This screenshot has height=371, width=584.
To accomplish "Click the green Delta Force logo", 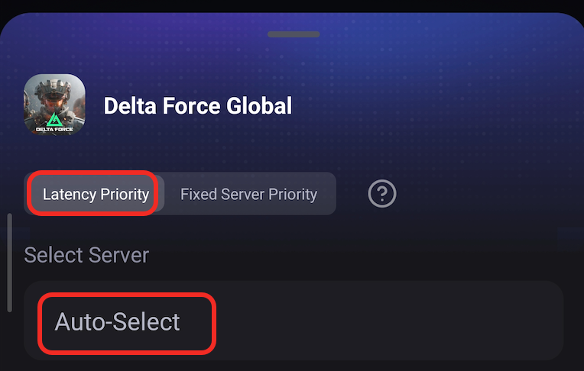I will [x=54, y=120].
